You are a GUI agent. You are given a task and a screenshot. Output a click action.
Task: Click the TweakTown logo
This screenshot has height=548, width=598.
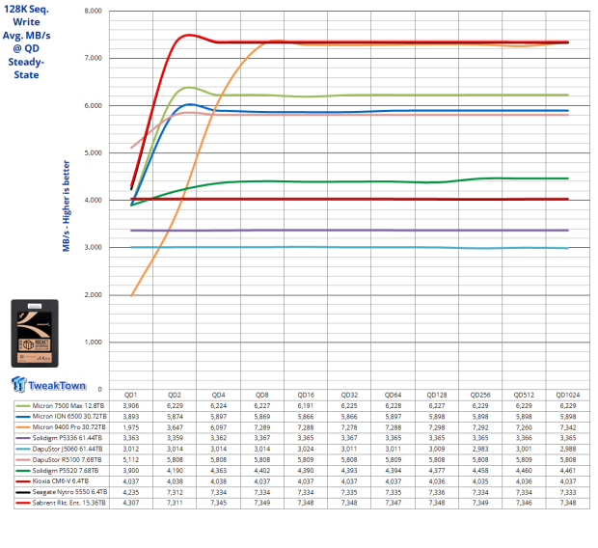49,385
